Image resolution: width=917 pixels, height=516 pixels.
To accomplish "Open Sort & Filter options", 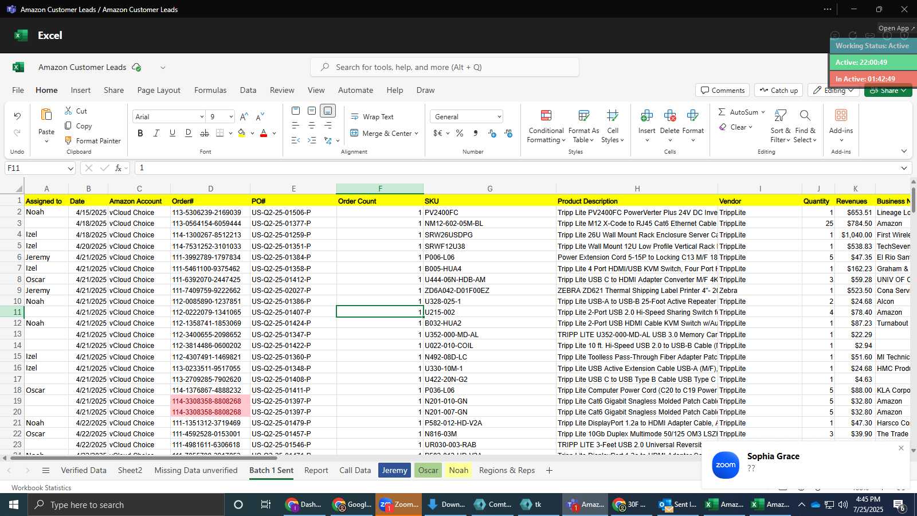I will 780,127.
